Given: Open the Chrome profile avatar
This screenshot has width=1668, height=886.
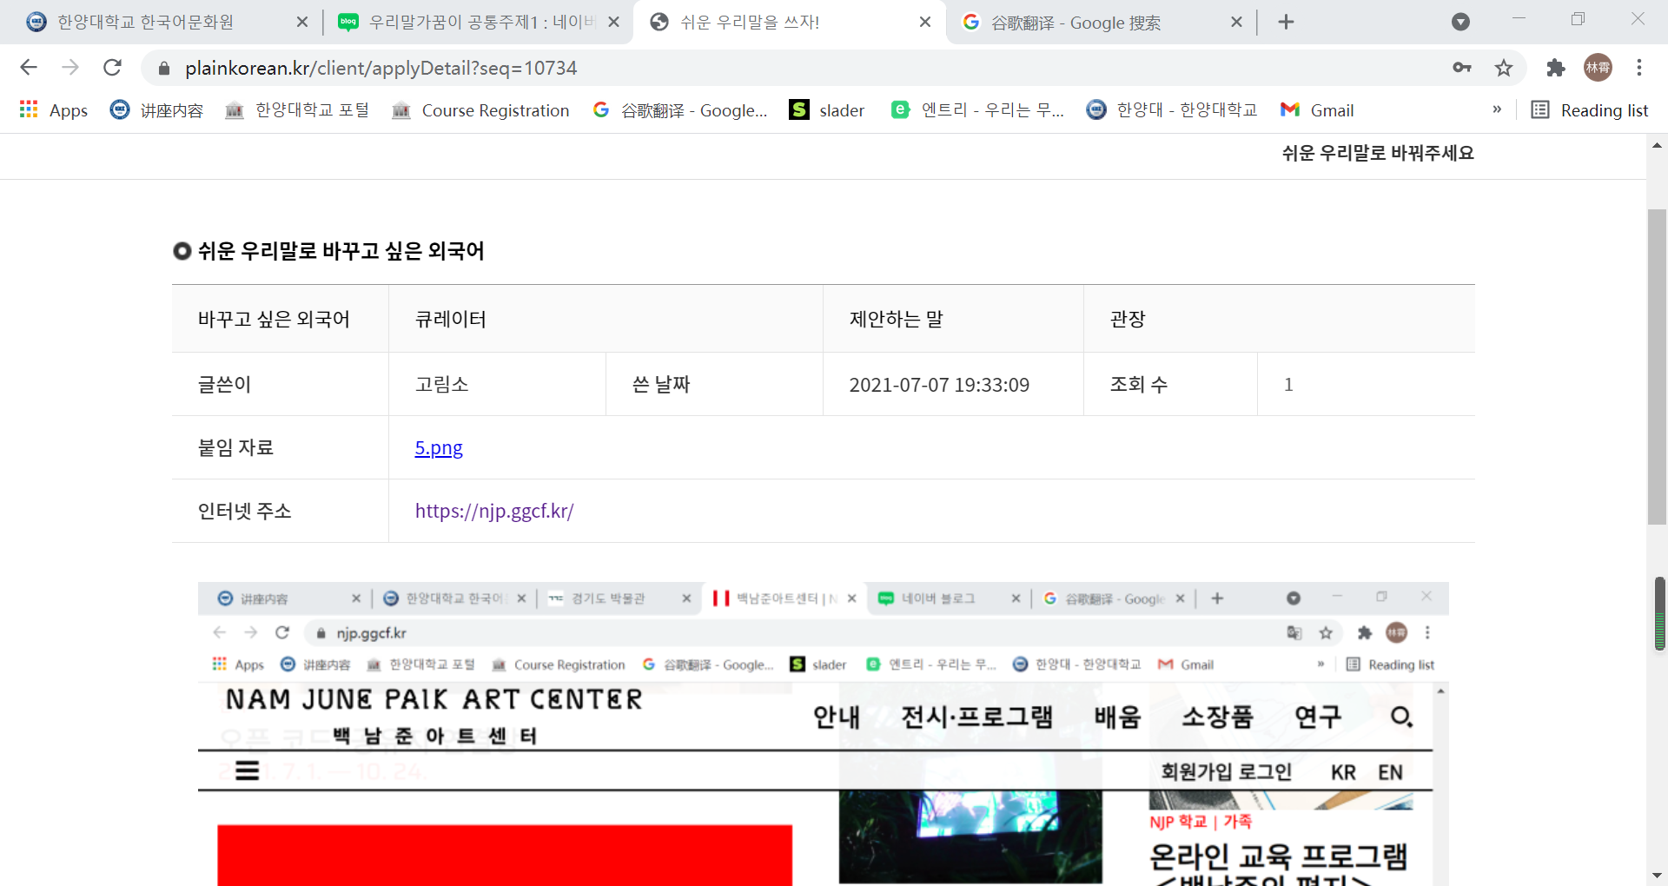Looking at the screenshot, I should coord(1598,68).
